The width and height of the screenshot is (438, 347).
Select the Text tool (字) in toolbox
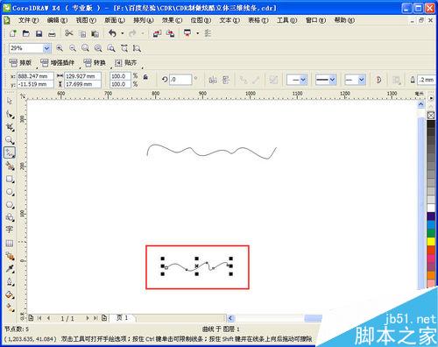point(10,230)
